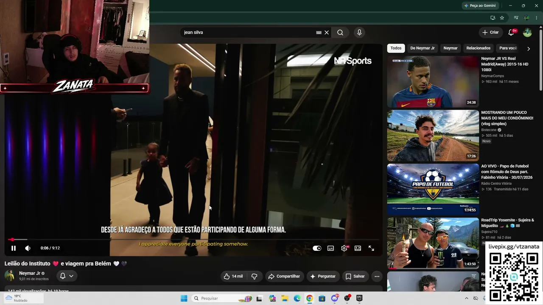Click the Perguntar button
The image size is (543, 305).
[x=323, y=276]
